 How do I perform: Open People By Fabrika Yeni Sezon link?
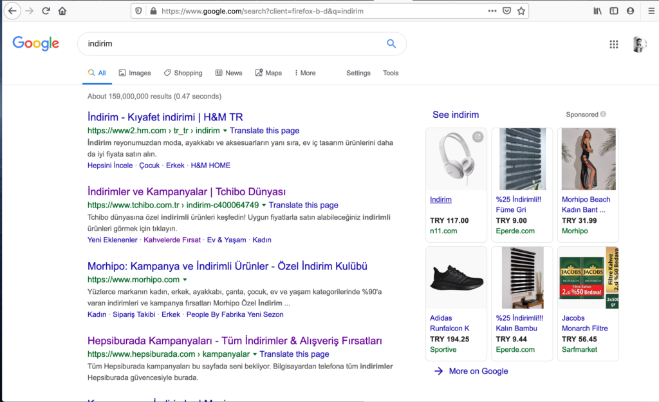tap(235, 314)
